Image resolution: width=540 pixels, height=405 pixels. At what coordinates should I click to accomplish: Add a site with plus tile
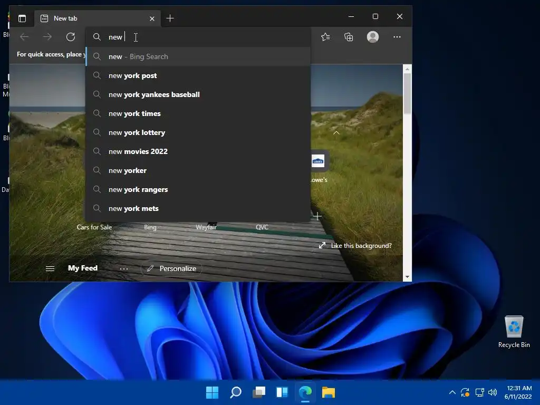(x=317, y=217)
